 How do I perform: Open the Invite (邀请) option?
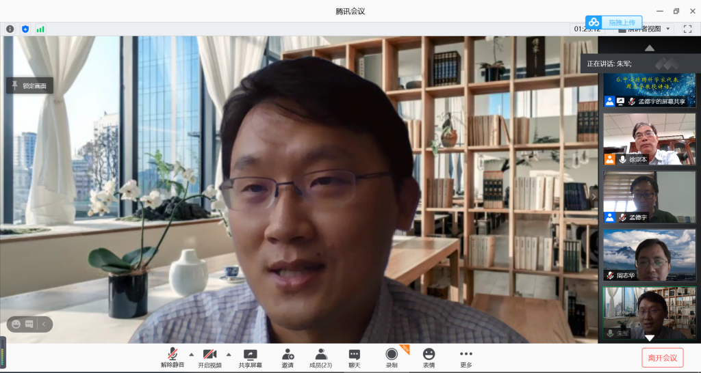[288, 357]
